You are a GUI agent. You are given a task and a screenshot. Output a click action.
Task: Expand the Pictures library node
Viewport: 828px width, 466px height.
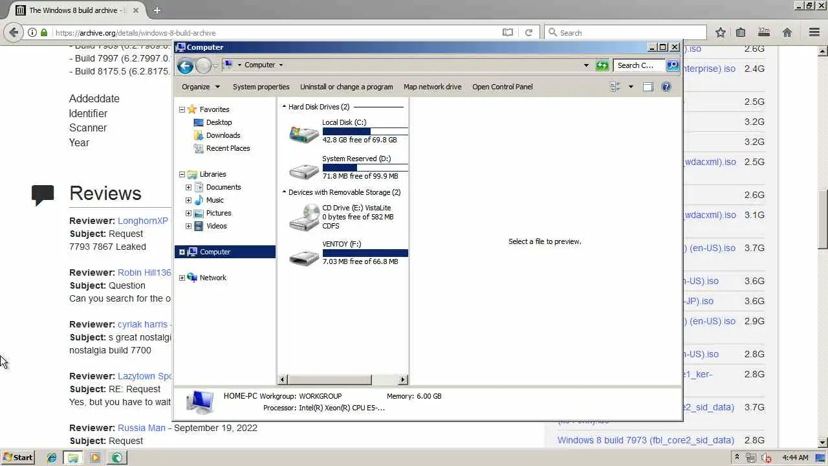[x=188, y=213]
